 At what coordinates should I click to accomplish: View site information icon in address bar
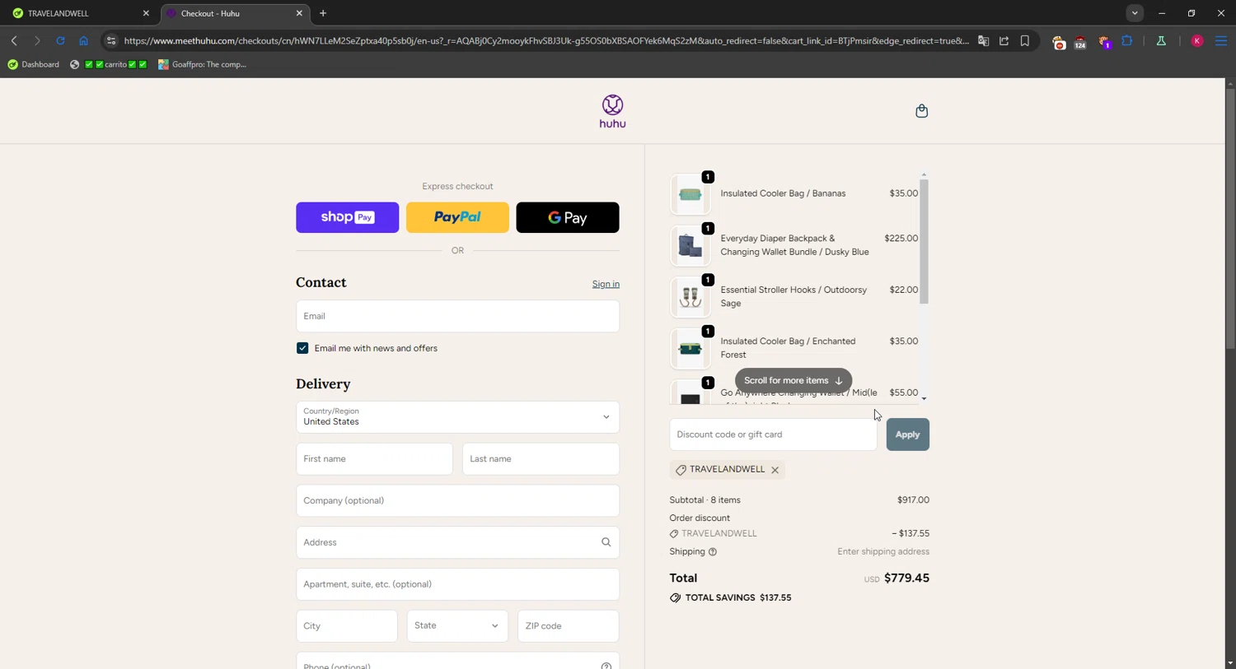tap(111, 40)
